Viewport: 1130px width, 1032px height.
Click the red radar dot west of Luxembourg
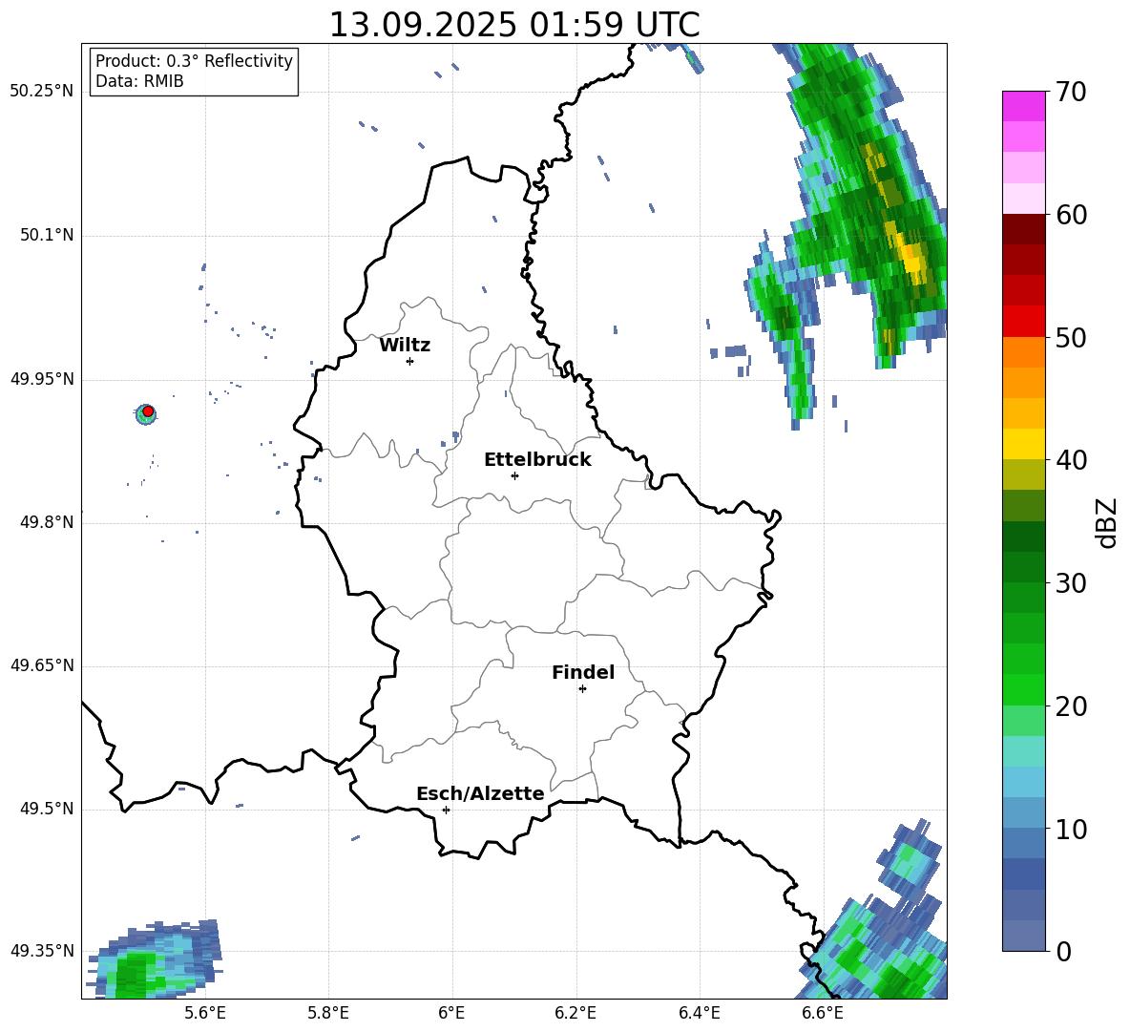(x=148, y=411)
